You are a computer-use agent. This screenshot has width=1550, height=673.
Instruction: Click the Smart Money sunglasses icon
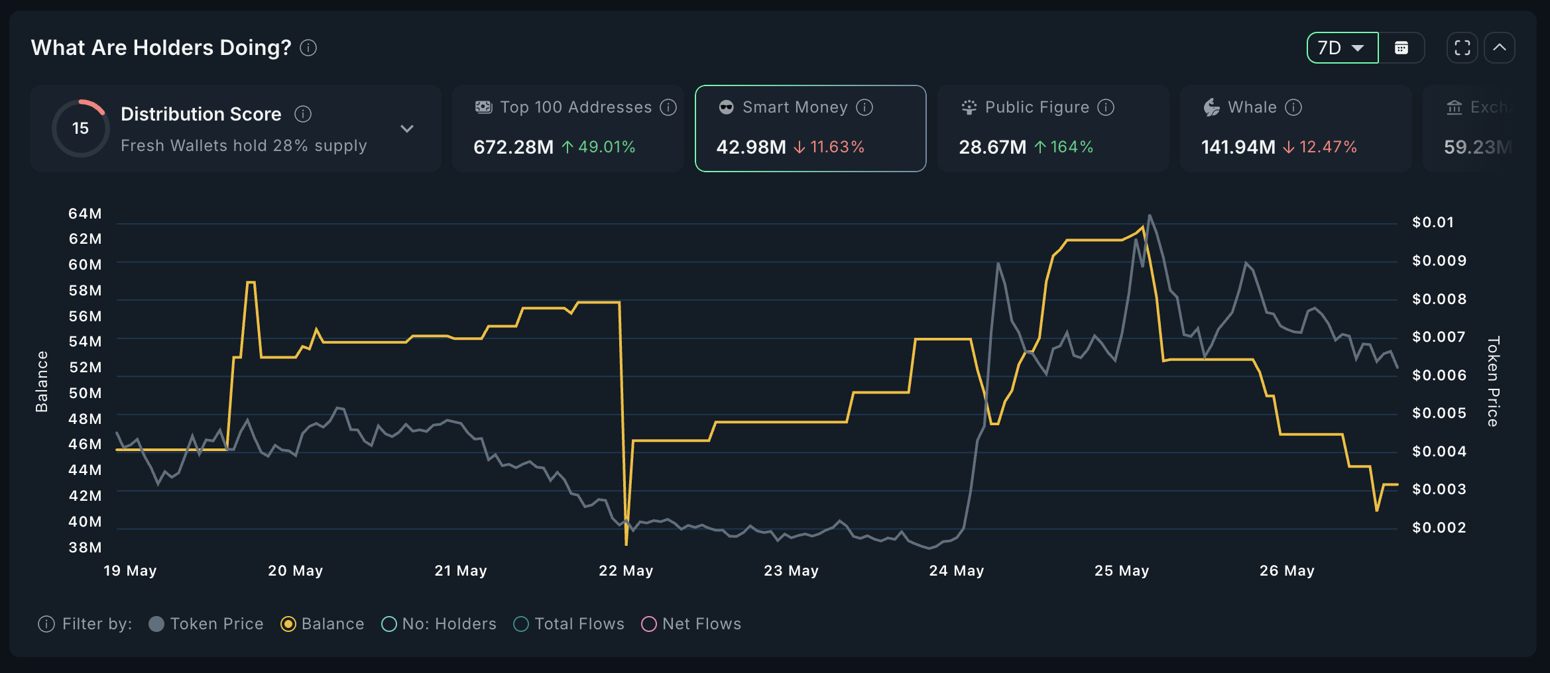[x=726, y=107]
